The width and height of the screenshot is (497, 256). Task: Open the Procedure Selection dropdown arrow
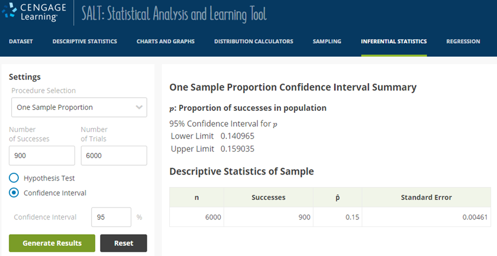[140, 107]
